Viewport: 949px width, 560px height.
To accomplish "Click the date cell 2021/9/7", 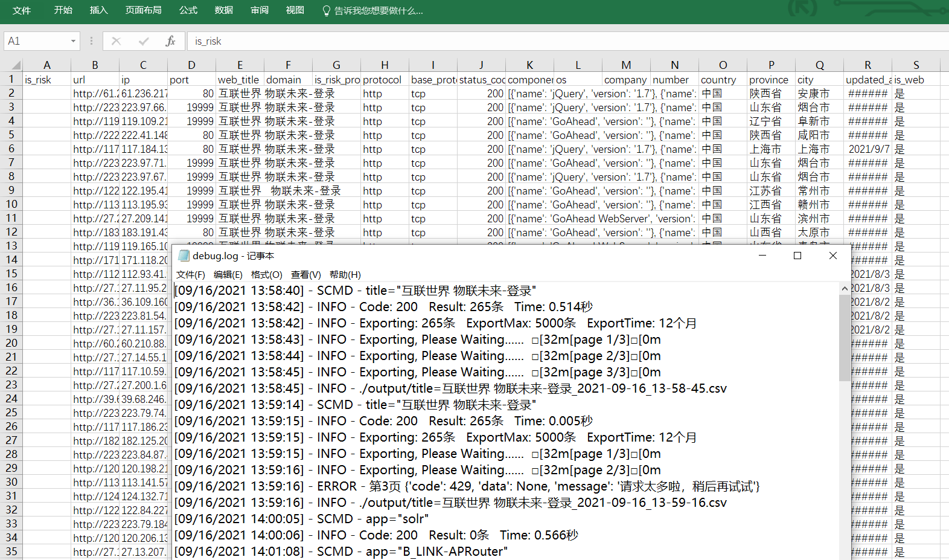I will coord(868,149).
